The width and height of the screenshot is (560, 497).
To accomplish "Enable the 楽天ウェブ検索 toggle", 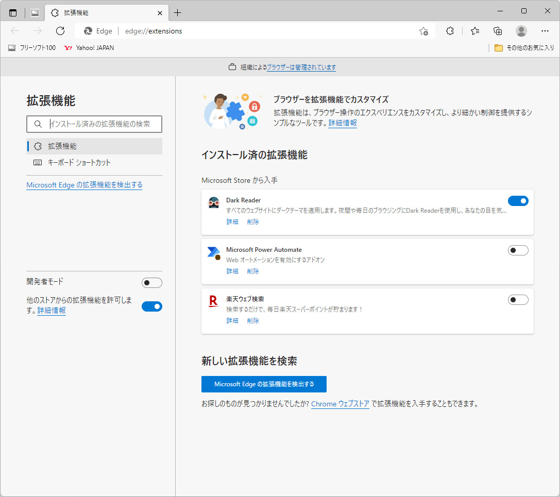I will (518, 300).
